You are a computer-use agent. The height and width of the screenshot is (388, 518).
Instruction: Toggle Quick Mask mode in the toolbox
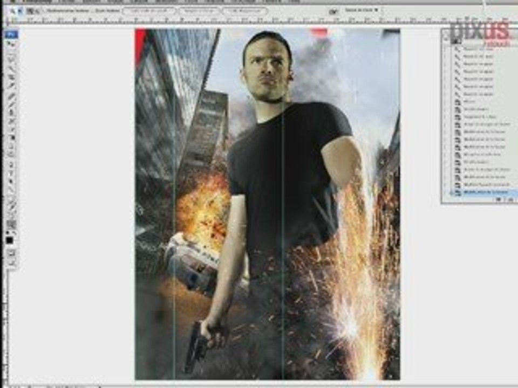point(11,253)
